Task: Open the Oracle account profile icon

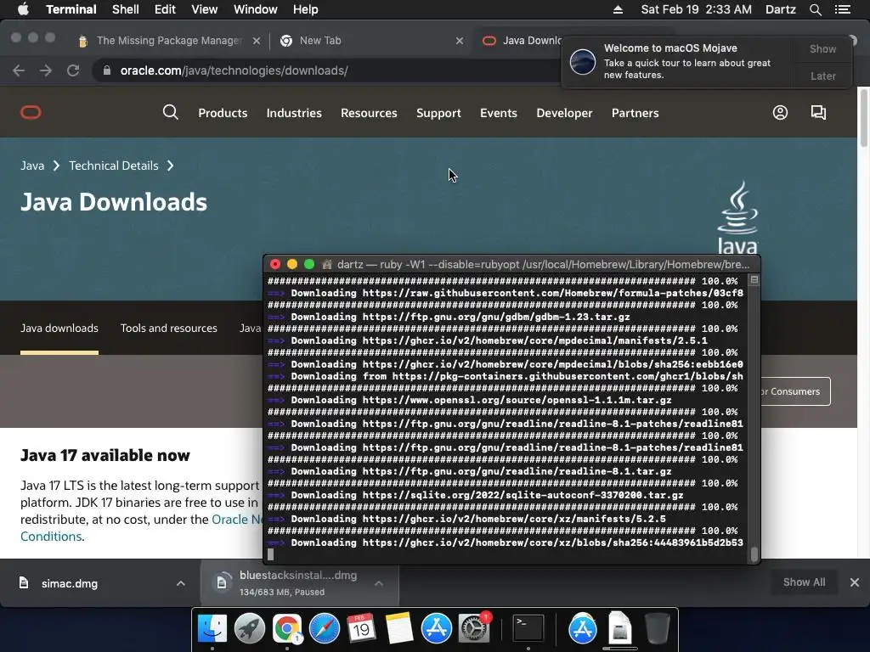Action: pyautogui.click(x=780, y=113)
